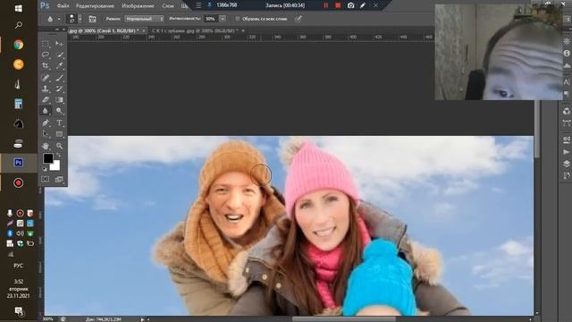Swap foreground and background colors

pos(58,156)
